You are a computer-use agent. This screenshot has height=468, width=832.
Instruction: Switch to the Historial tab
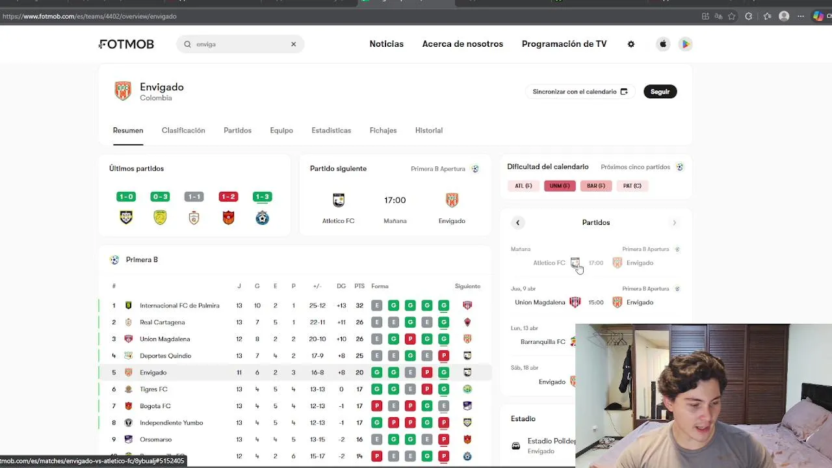coord(429,131)
